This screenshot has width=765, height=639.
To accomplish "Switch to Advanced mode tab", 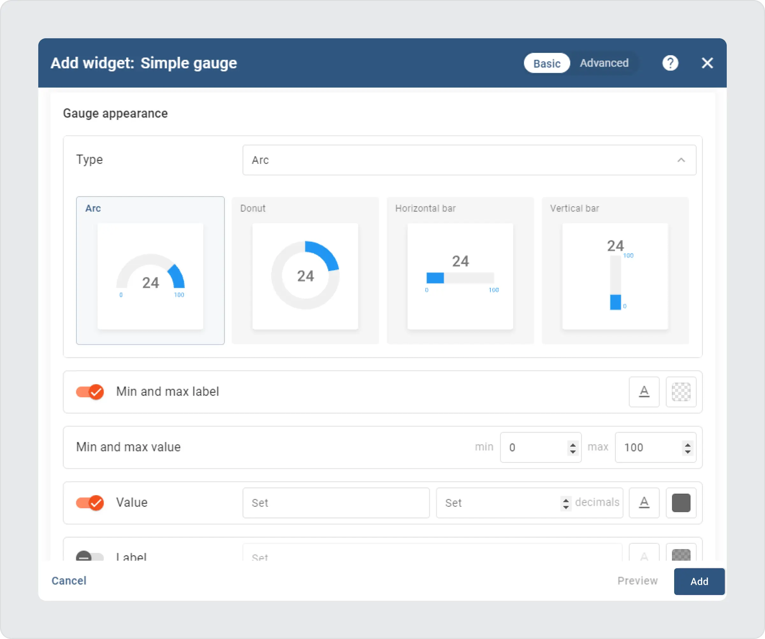I will [x=604, y=63].
